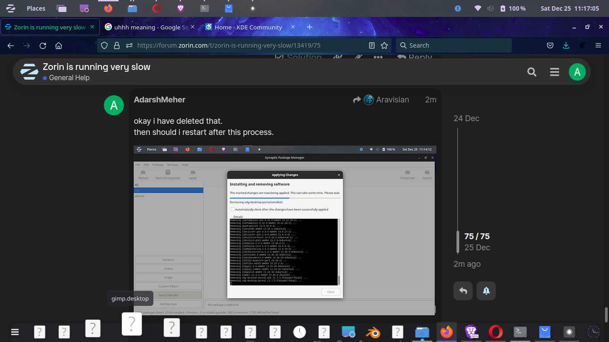The width and height of the screenshot is (609, 342).
Task: Click the forum search magnifier icon
Action: pos(531,72)
